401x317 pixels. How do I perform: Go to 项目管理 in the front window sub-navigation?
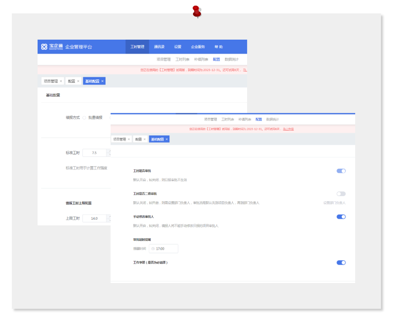click(x=210, y=119)
